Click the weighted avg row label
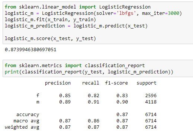This screenshot has height=135, width=193. [22, 127]
